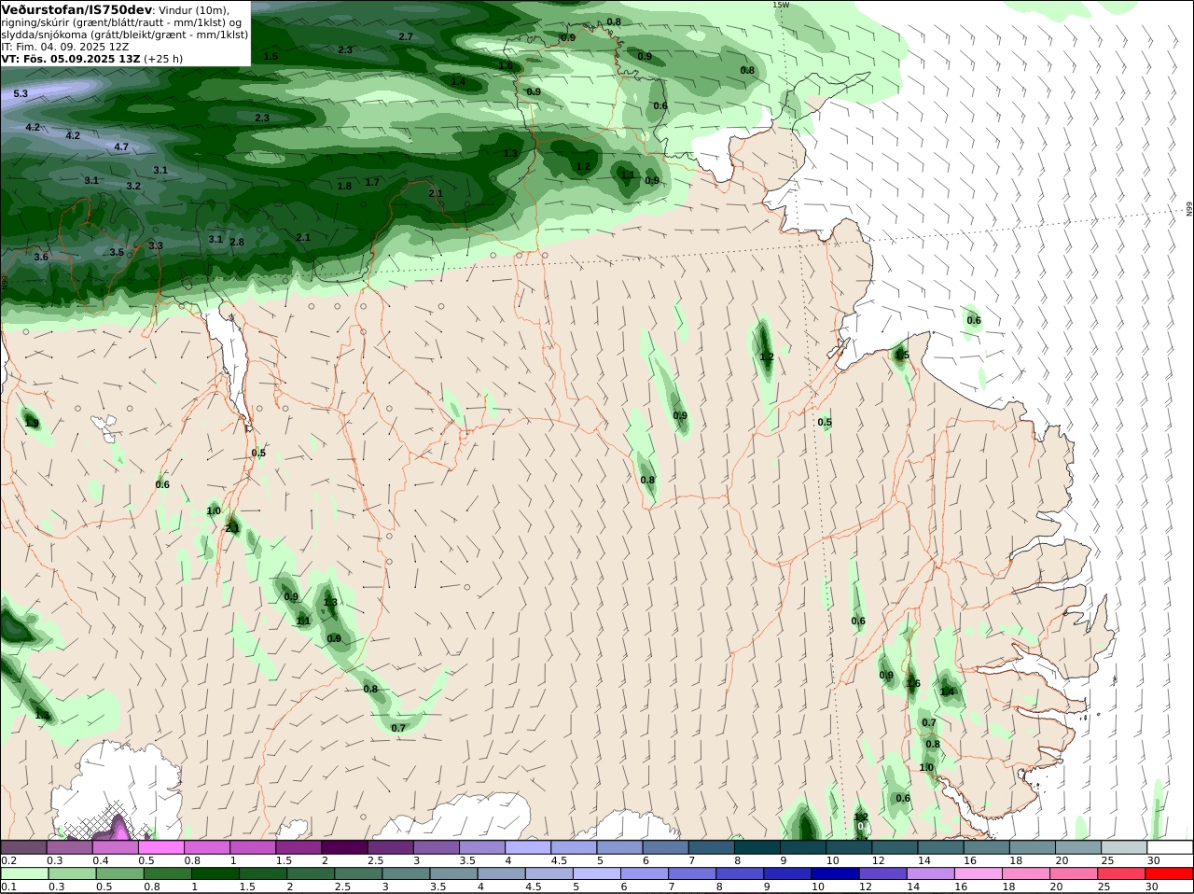Viewport: 1194px width, 894px height.
Task: Click the royal blue swatch between 8 and 9 in the rain legend
Action: click(740, 873)
